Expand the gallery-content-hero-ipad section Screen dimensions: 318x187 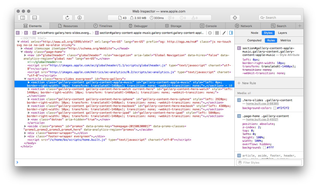pos(29,113)
